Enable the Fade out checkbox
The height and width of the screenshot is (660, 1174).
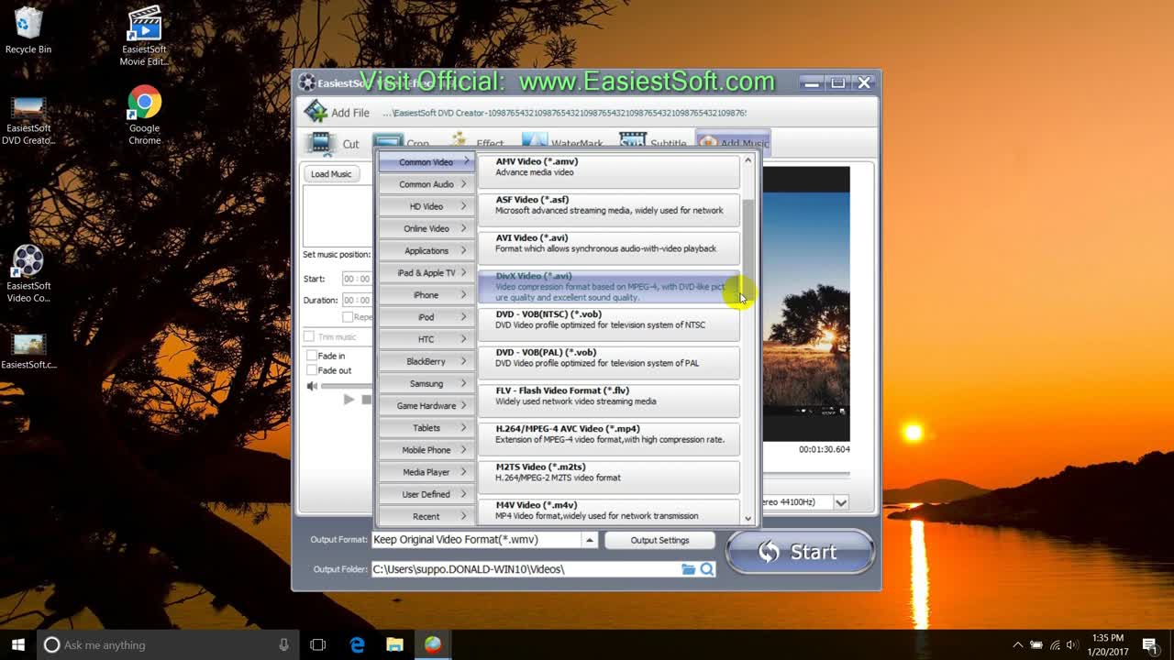pos(312,370)
